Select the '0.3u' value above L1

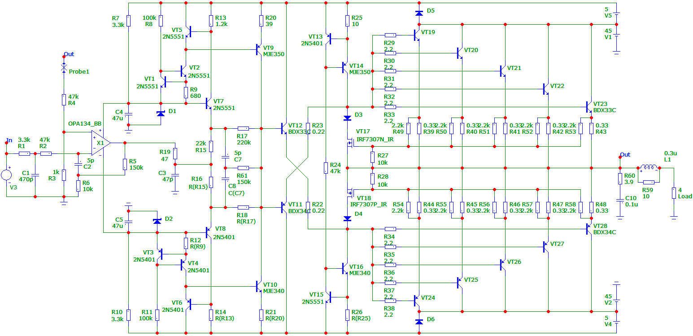click(x=670, y=153)
